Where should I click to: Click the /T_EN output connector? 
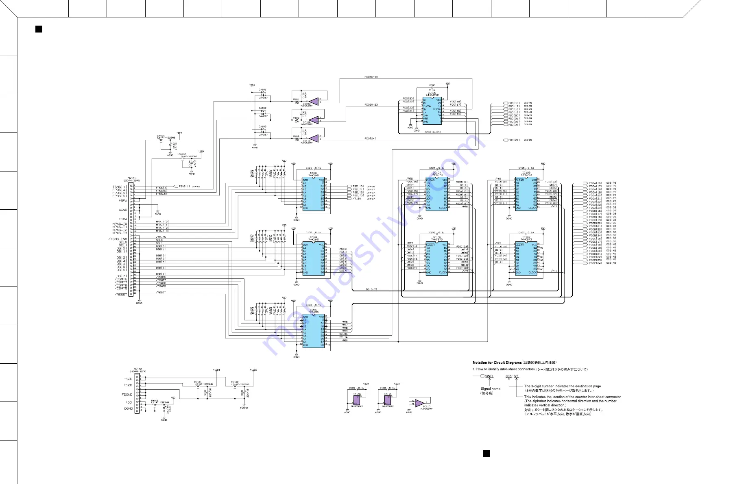pos(349,199)
